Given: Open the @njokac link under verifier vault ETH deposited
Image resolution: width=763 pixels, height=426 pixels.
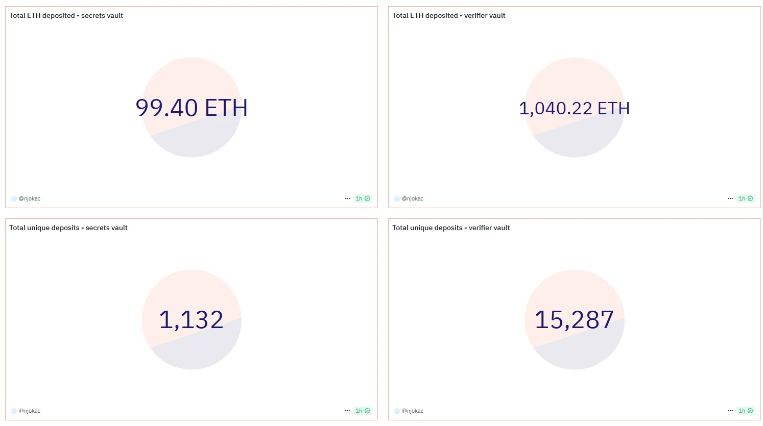Looking at the screenshot, I should pyautogui.click(x=413, y=198).
